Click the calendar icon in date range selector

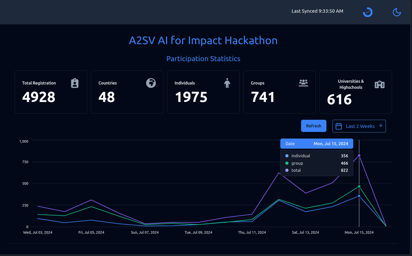click(339, 126)
